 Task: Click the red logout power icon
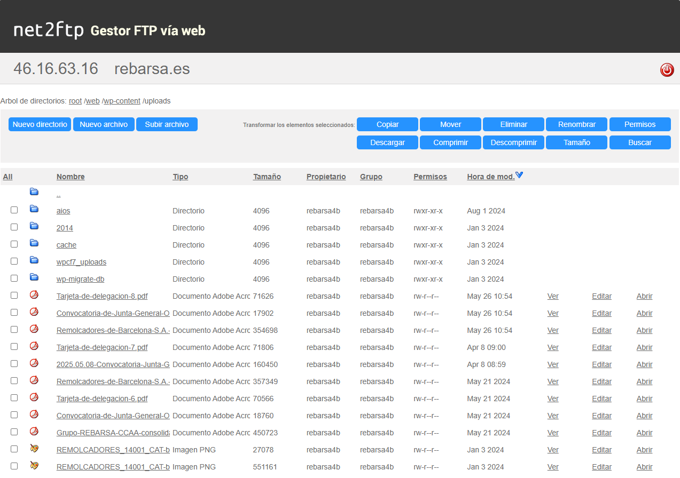coord(667,70)
